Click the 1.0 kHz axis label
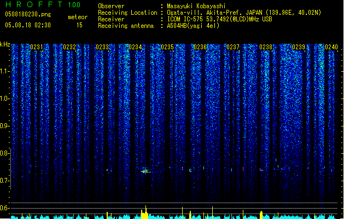This screenshot has height=219, width=344. [x=5, y=99]
